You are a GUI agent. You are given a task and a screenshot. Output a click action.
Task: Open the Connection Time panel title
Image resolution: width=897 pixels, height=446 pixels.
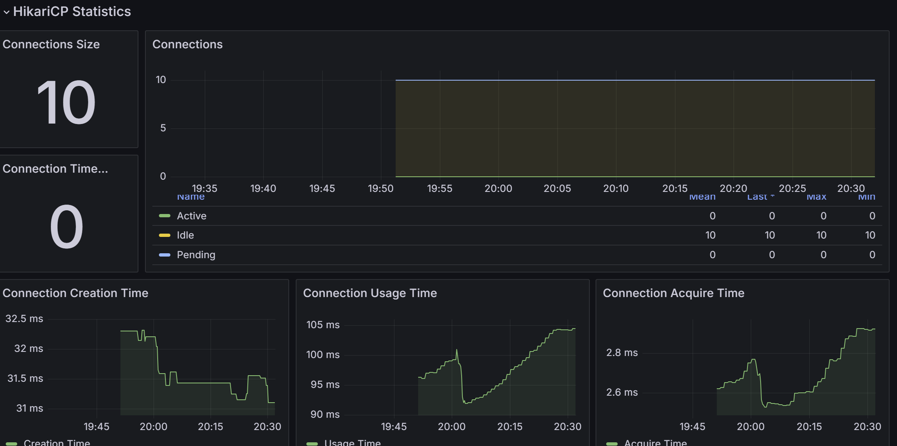[55, 169]
